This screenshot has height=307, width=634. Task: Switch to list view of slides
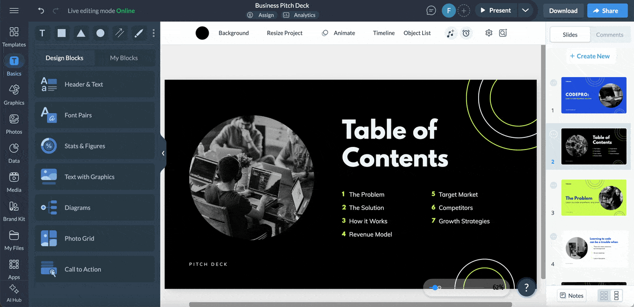click(x=617, y=295)
